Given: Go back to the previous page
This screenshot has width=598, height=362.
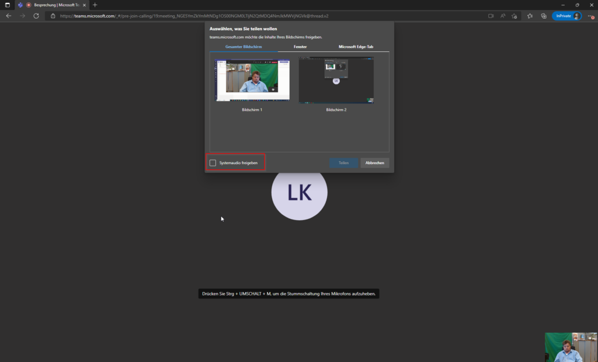Looking at the screenshot, I should point(9,16).
